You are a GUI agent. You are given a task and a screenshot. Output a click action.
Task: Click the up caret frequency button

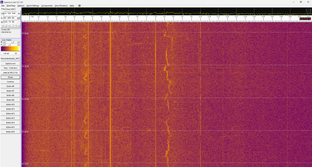tap(15, 26)
